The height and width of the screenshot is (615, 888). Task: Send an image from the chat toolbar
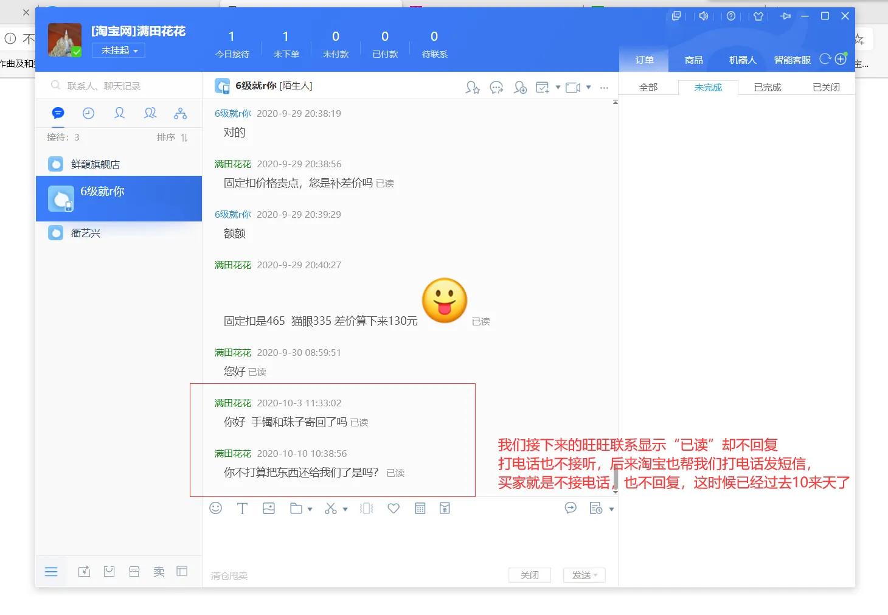pyautogui.click(x=269, y=508)
